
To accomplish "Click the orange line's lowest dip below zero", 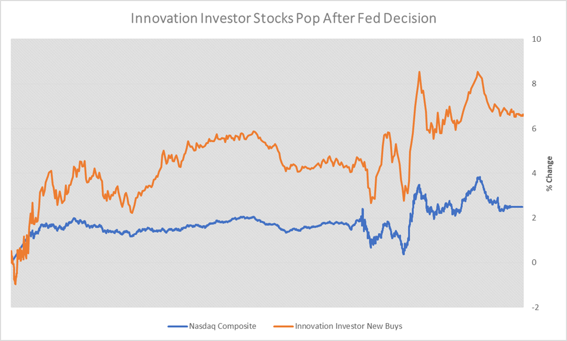I will (x=15, y=283).
